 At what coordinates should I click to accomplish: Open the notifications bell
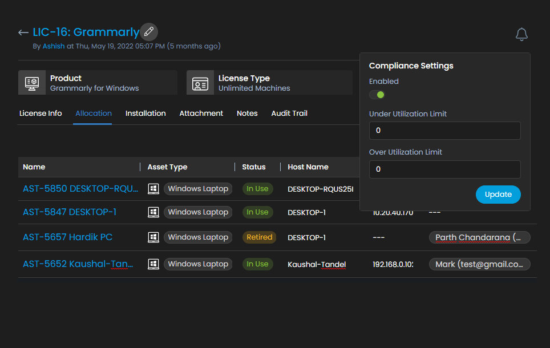click(x=521, y=34)
